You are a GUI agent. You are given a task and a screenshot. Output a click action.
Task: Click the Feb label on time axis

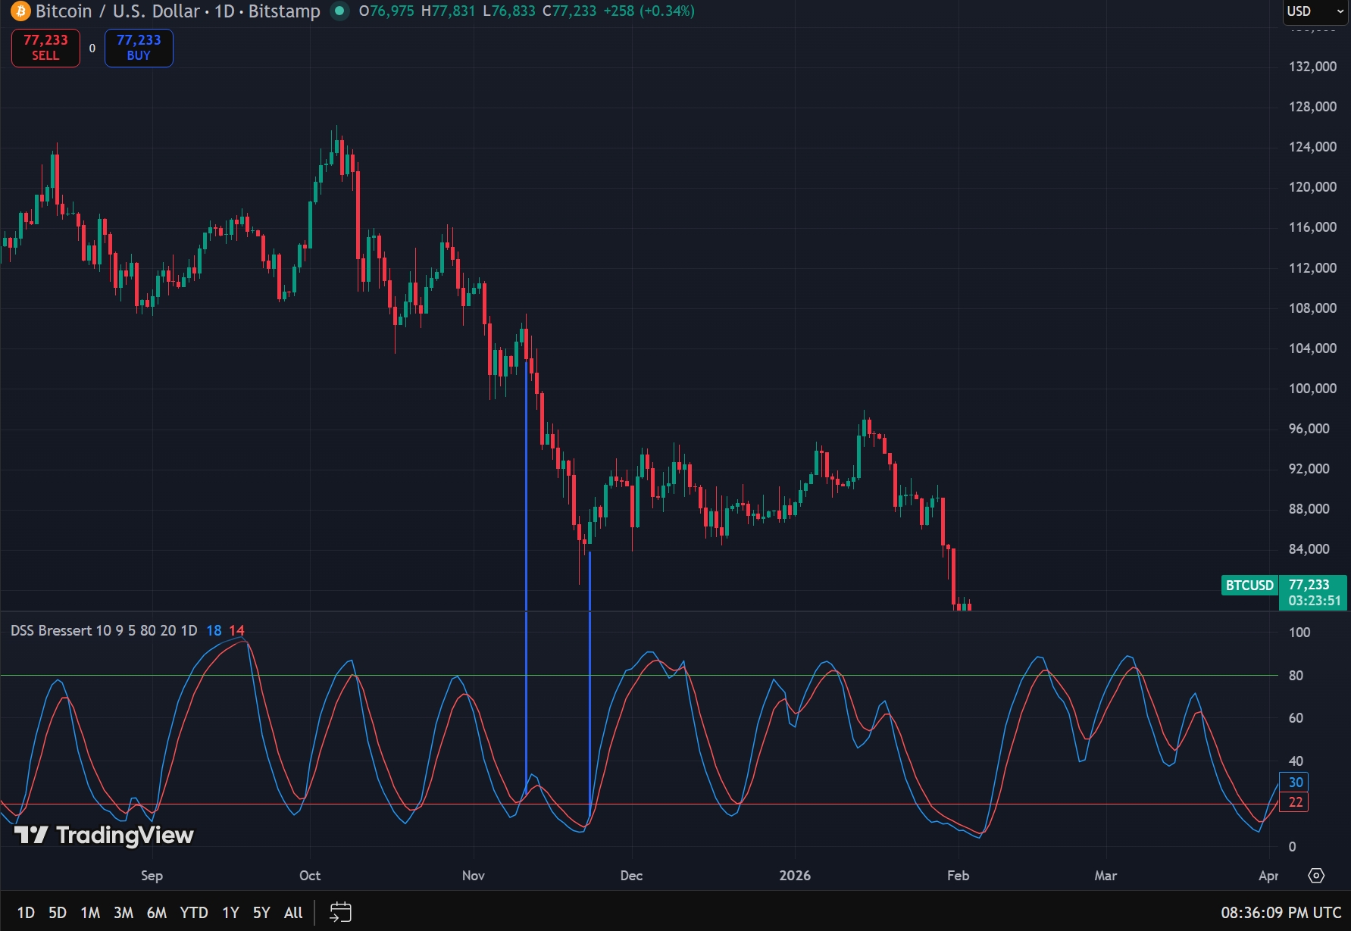point(958,876)
